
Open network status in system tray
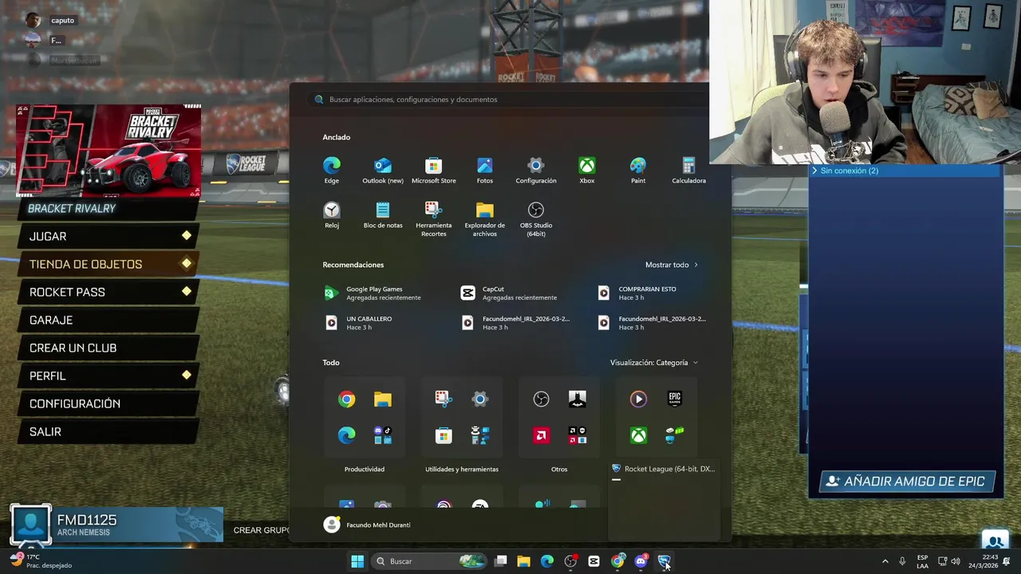point(942,561)
